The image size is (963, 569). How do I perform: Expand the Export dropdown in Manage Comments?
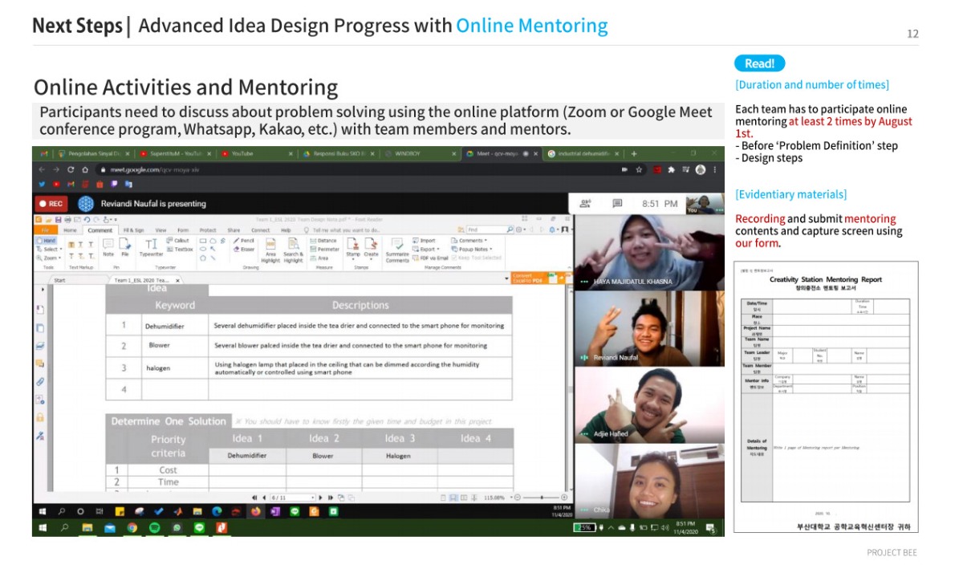click(x=426, y=249)
